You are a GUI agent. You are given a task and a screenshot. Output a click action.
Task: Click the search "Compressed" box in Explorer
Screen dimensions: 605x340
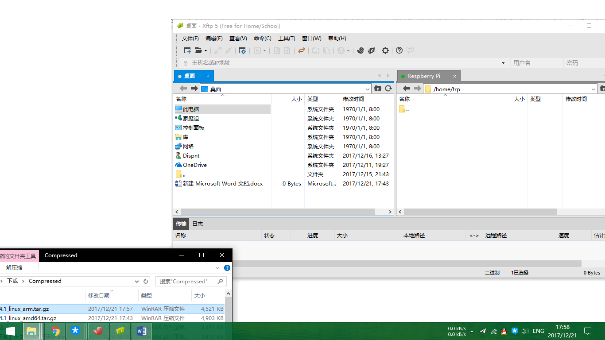tap(191, 281)
